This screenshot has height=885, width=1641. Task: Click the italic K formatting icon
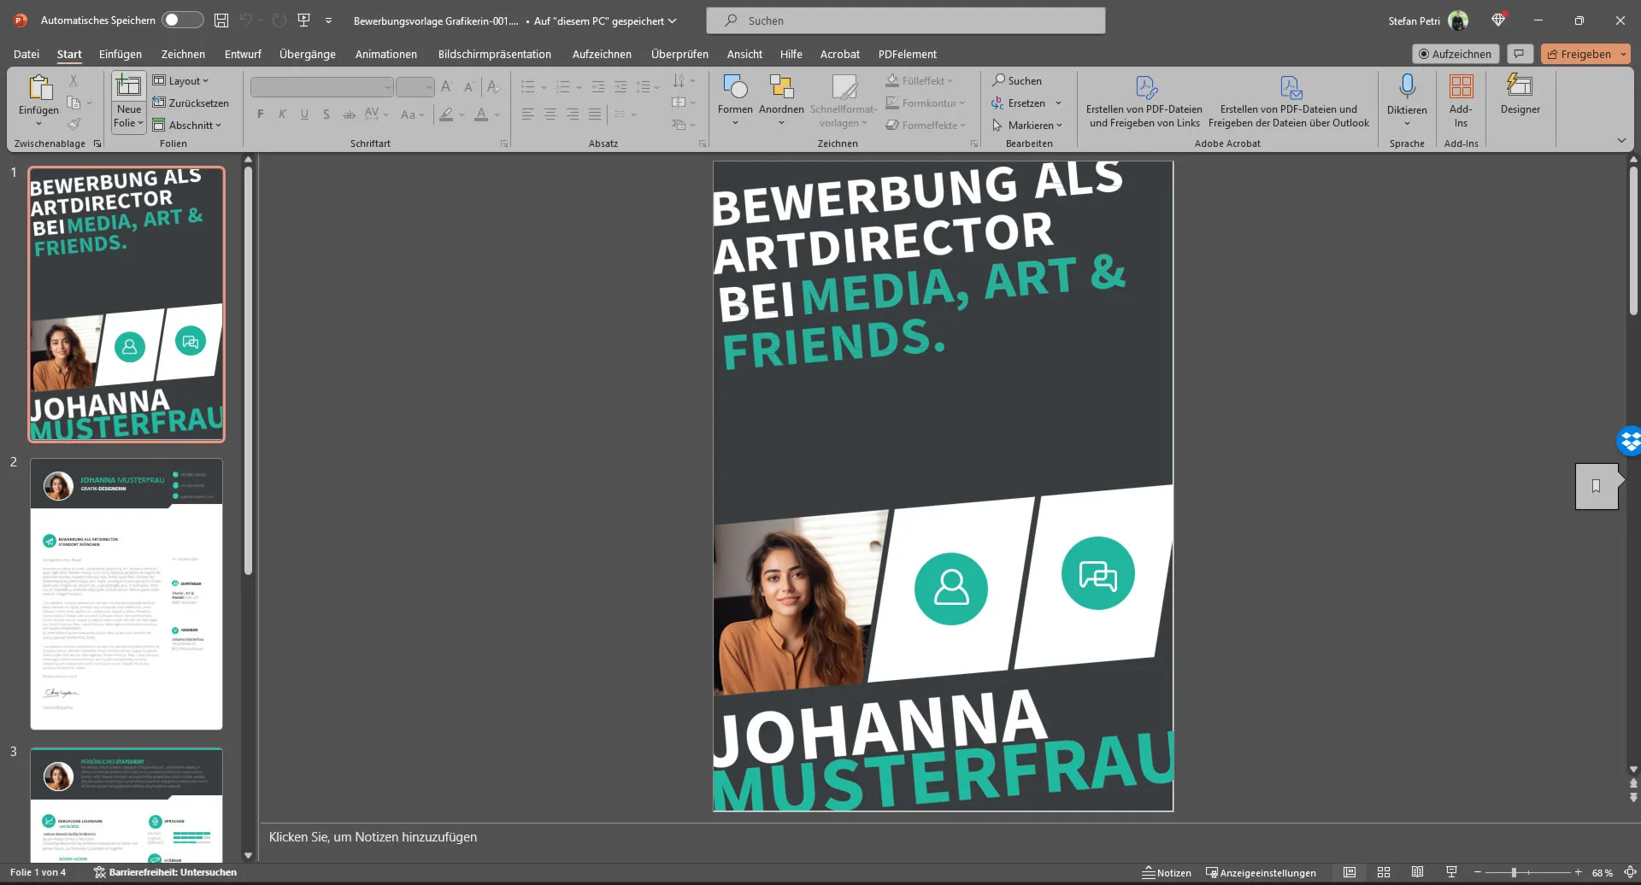pyautogui.click(x=282, y=114)
